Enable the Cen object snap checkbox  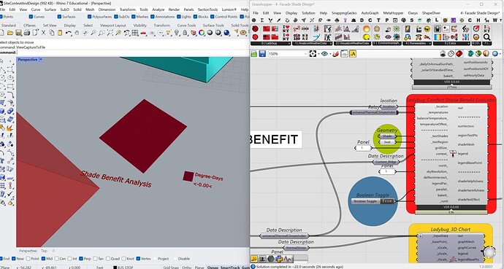click(56, 258)
